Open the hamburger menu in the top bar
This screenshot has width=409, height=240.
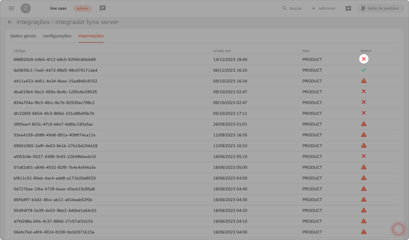point(11,9)
